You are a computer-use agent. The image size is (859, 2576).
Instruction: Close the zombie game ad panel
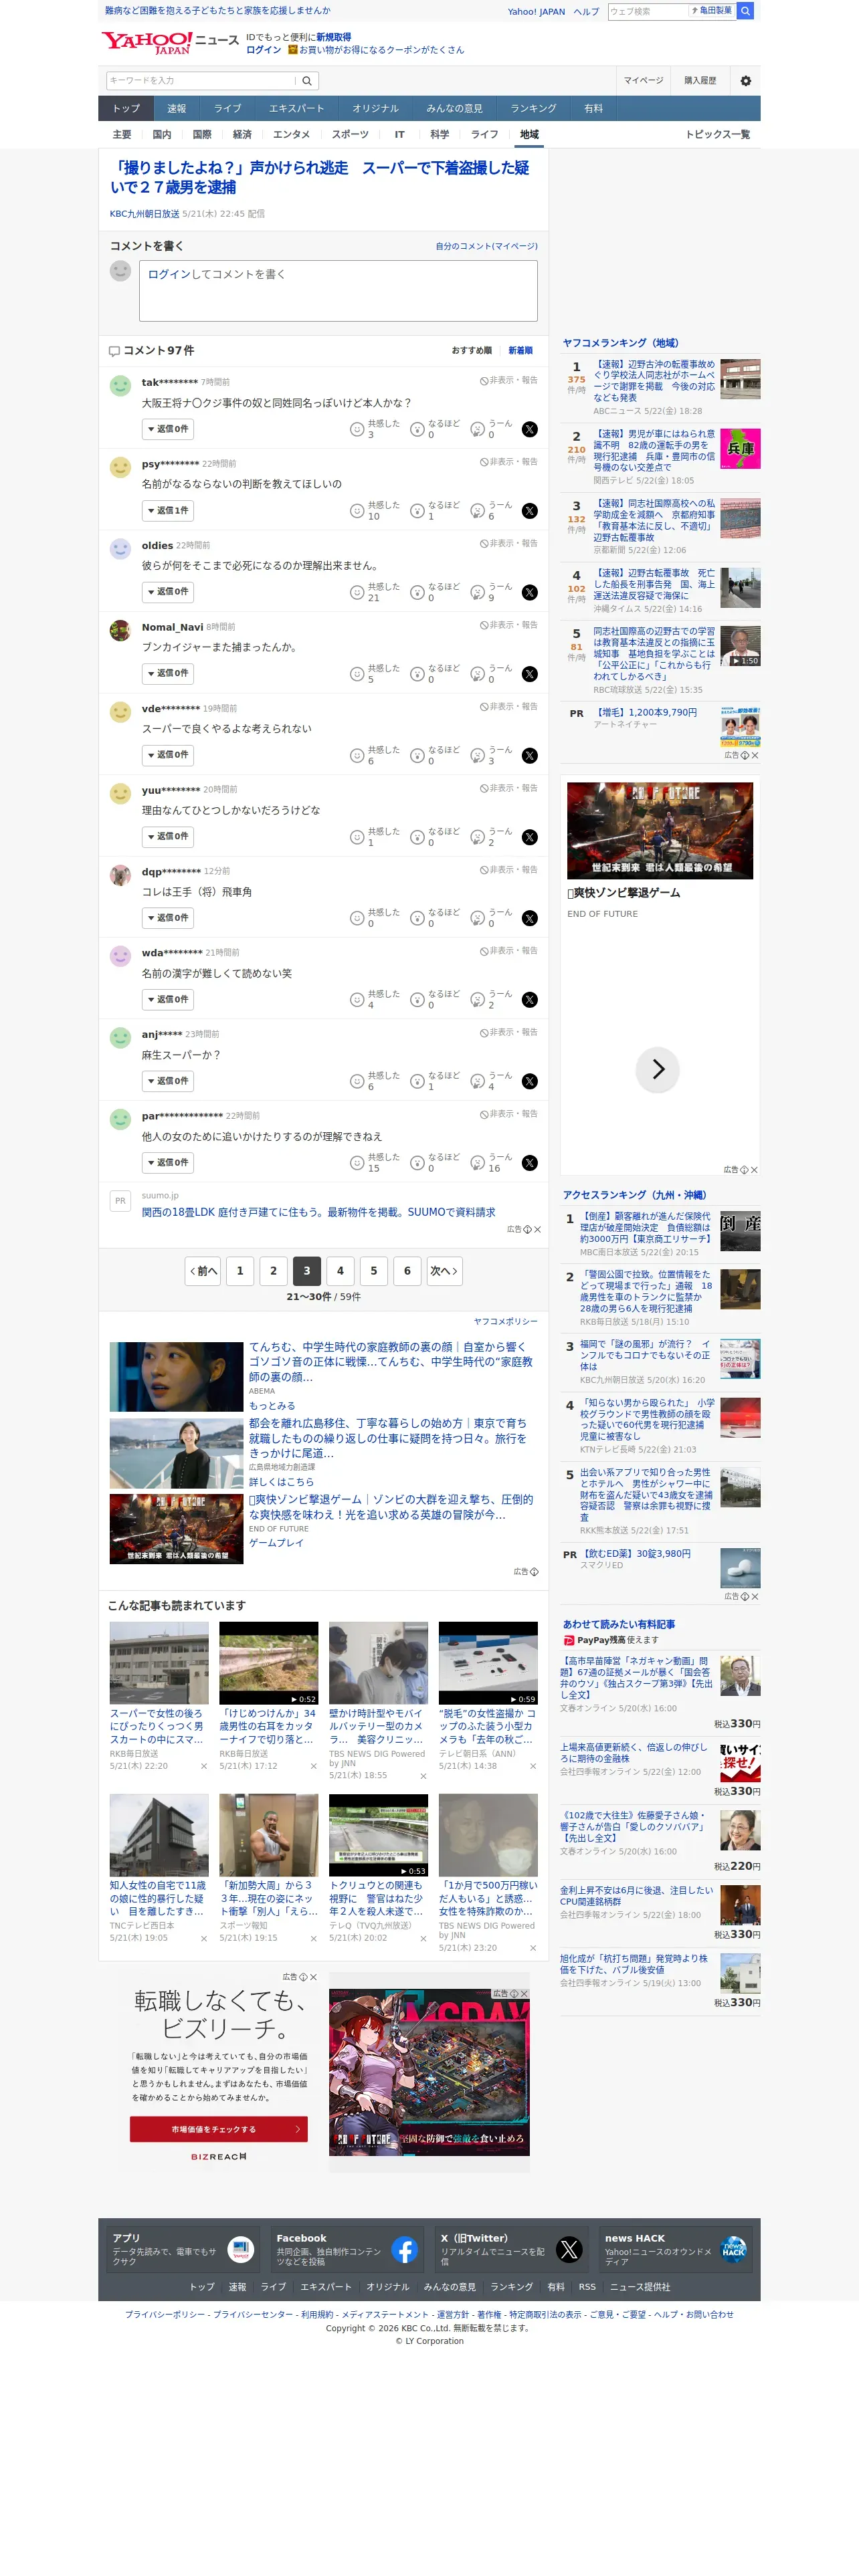pyautogui.click(x=754, y=1169)
